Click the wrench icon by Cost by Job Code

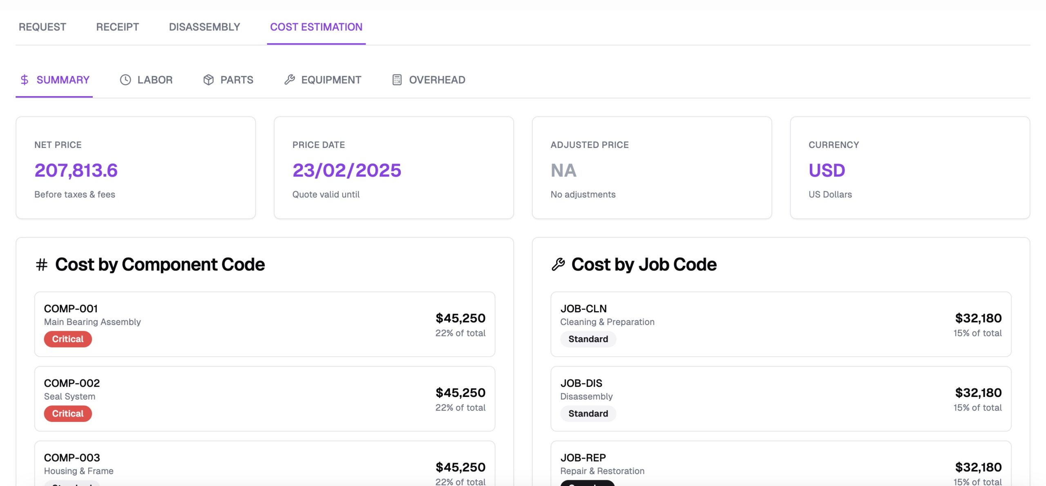(x=558, y=264)
